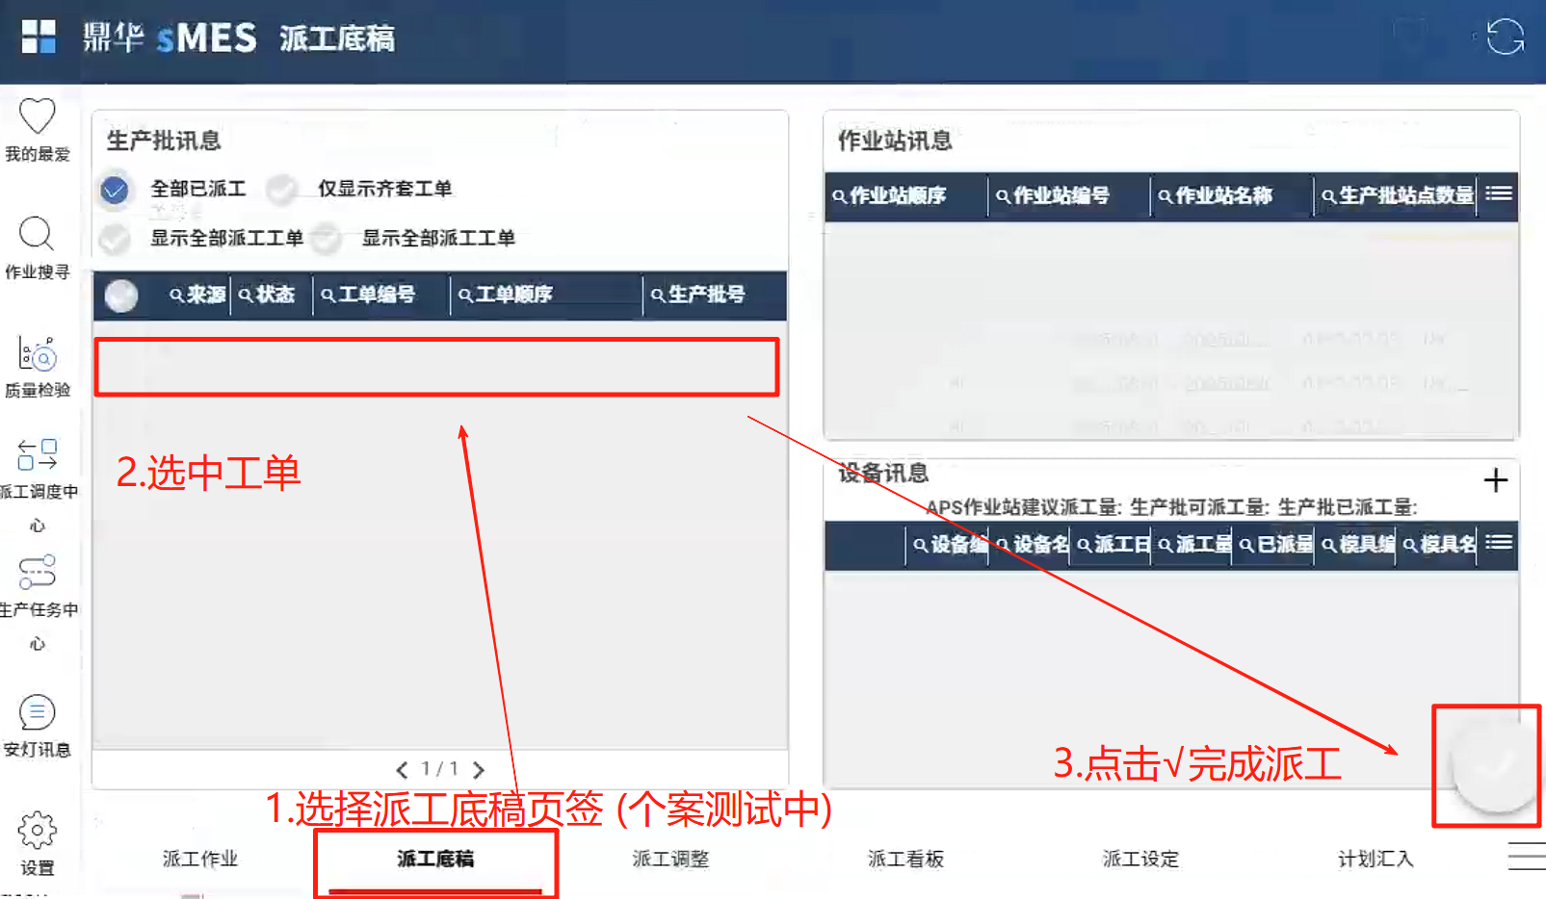Switch to 派工看板 tab
Viewport: 1546px width, 899px height.
905,859
